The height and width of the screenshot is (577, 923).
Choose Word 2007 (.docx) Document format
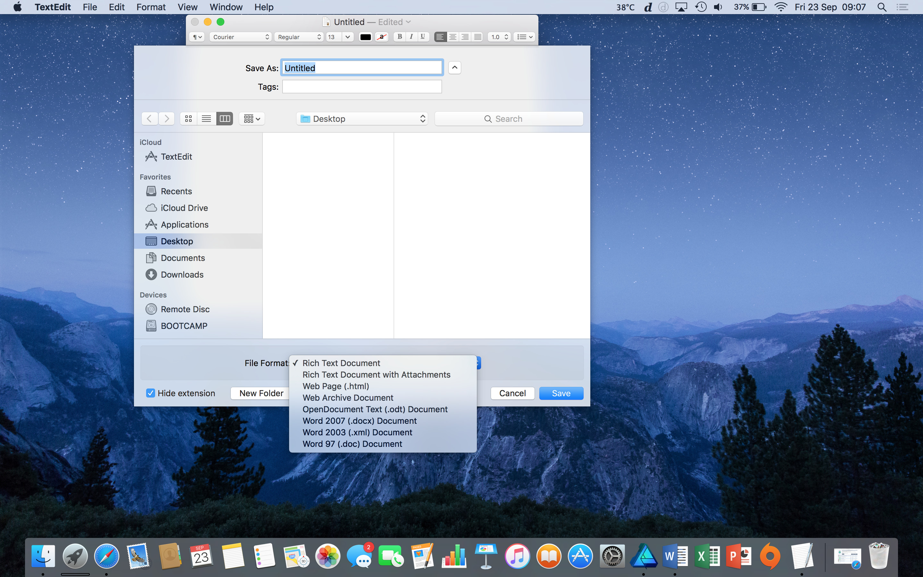pos(359,421)
